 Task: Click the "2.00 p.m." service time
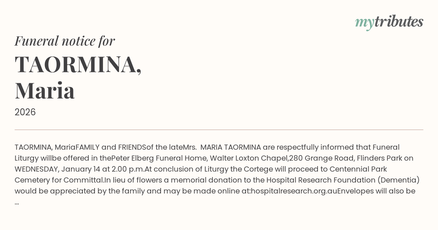(x=128, y=169)
